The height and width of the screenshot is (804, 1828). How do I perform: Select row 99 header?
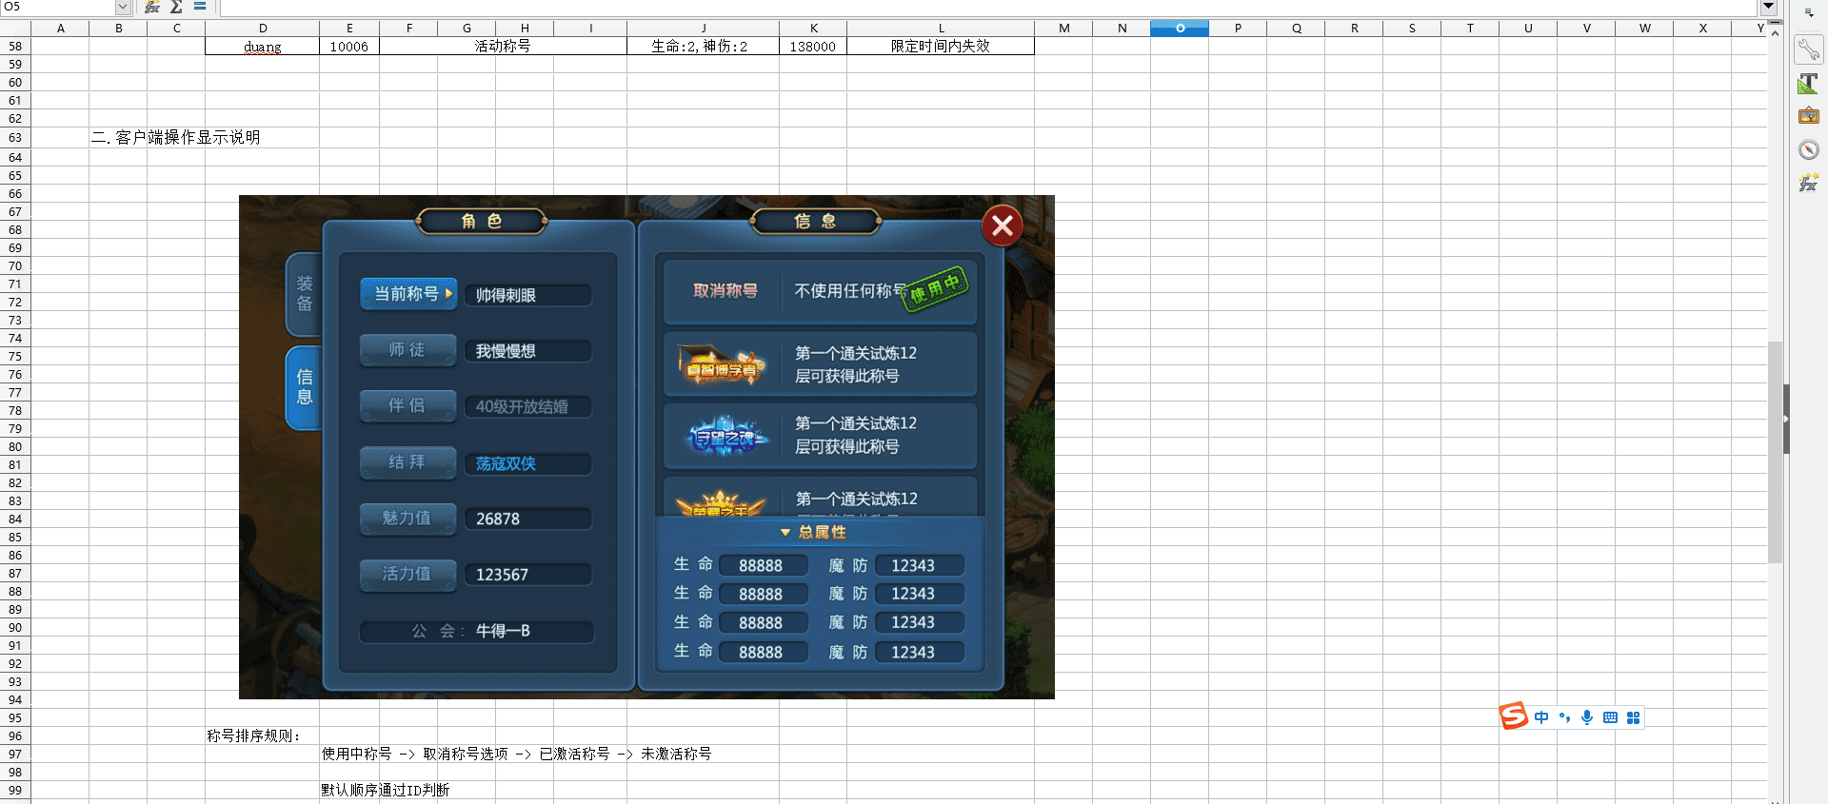(x=15, y=791)
